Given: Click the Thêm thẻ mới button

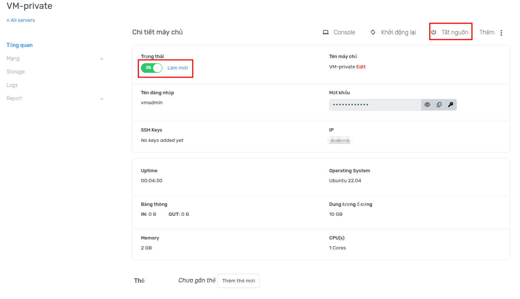Looking at the screenshot, I should 239,281.
